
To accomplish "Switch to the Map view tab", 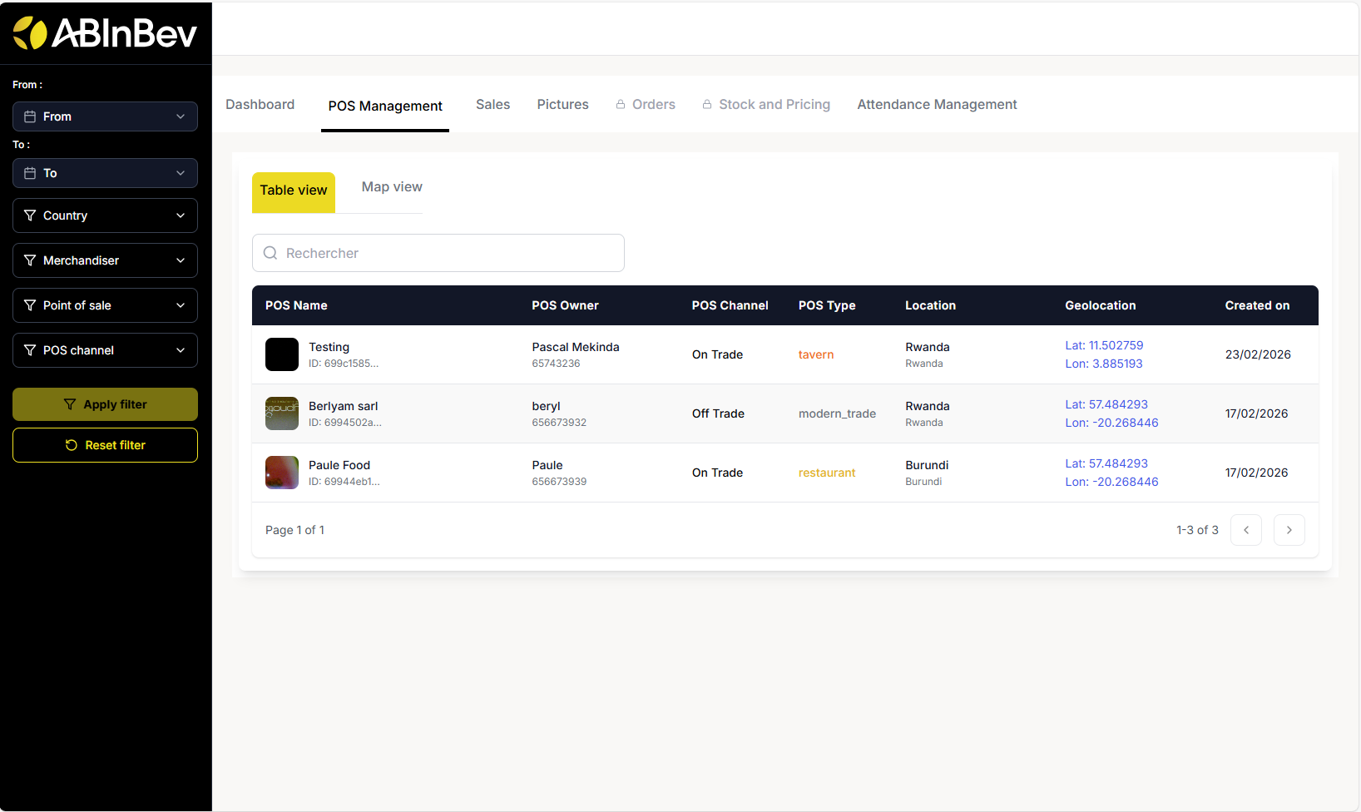I will coord(392,187).
